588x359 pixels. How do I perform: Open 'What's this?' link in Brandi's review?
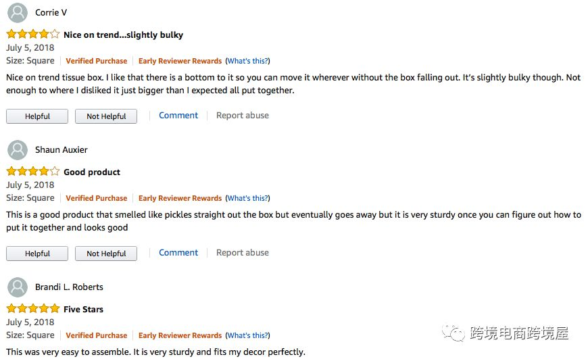pos(247,335)
